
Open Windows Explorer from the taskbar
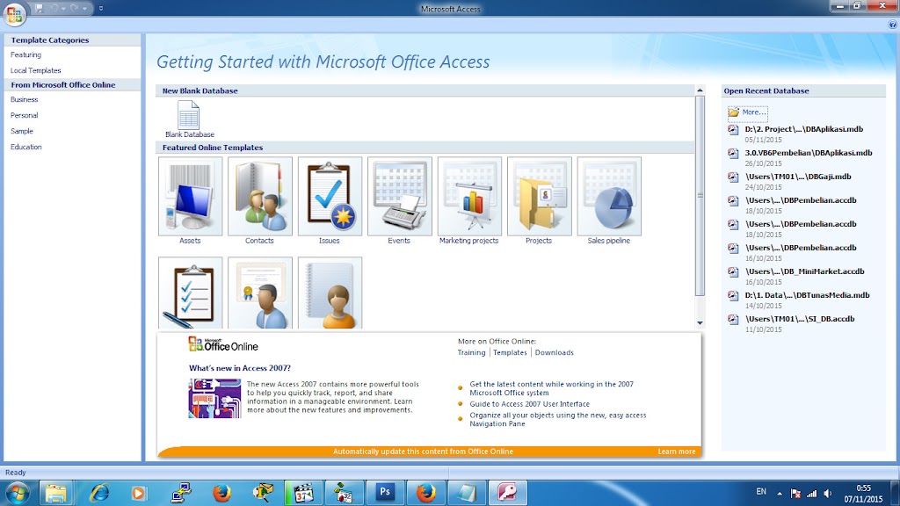[55, 493]
